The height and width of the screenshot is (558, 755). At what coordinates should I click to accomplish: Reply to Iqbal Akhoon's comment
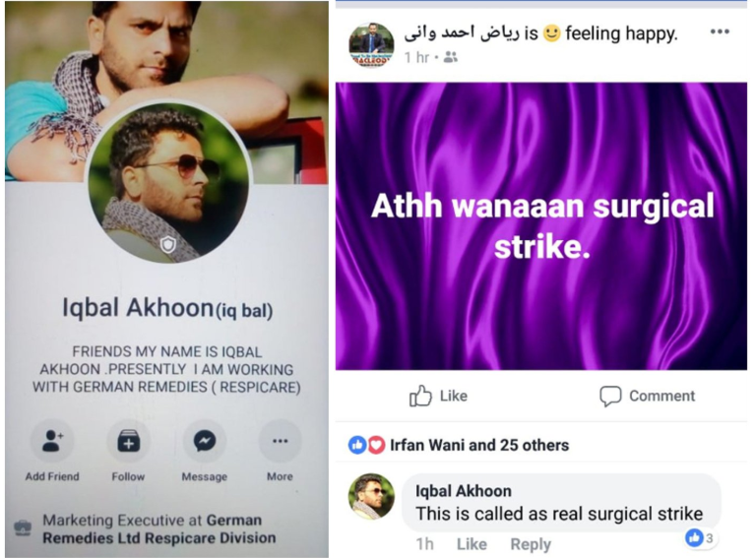pos(531,544)
